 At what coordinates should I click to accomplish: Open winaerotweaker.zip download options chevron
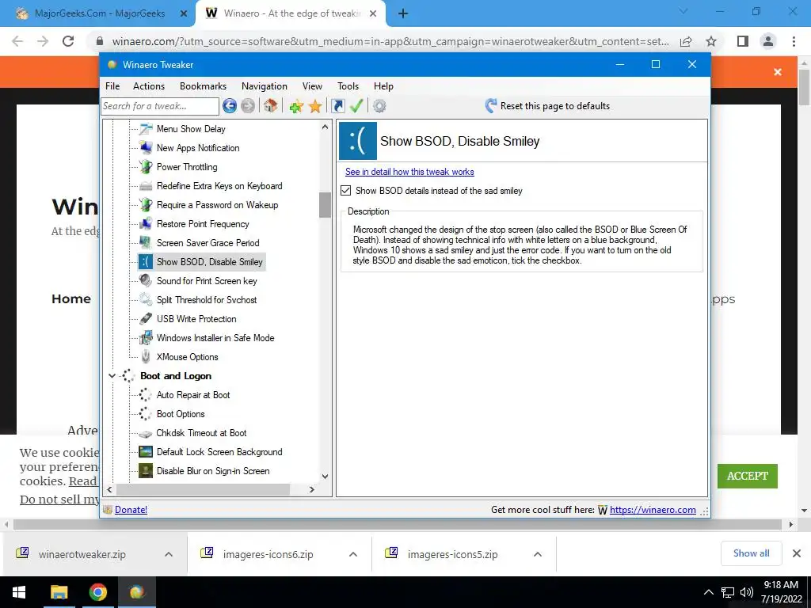pos(169,554)
